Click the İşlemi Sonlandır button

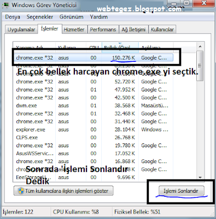click(x=181, y=191)
